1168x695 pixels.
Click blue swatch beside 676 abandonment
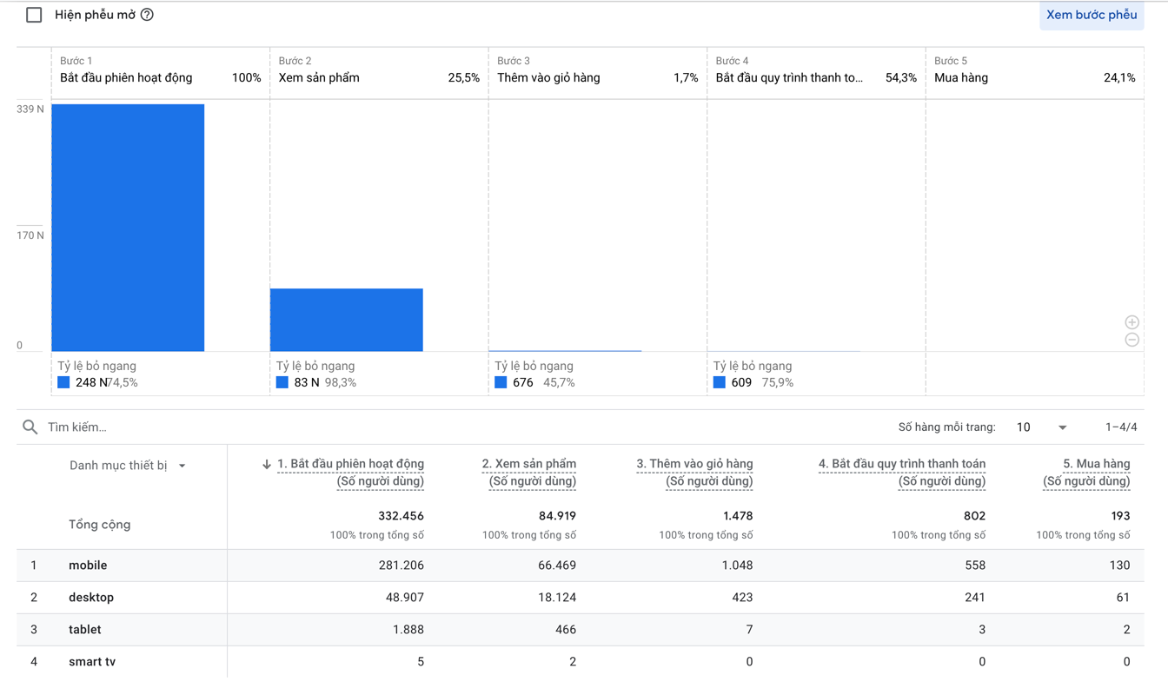(x=501, y=382)
